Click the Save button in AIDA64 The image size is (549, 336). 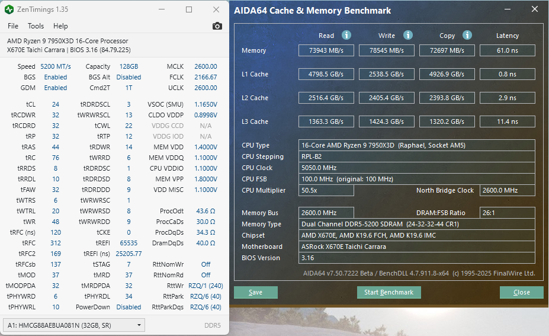tap(256, 292)
